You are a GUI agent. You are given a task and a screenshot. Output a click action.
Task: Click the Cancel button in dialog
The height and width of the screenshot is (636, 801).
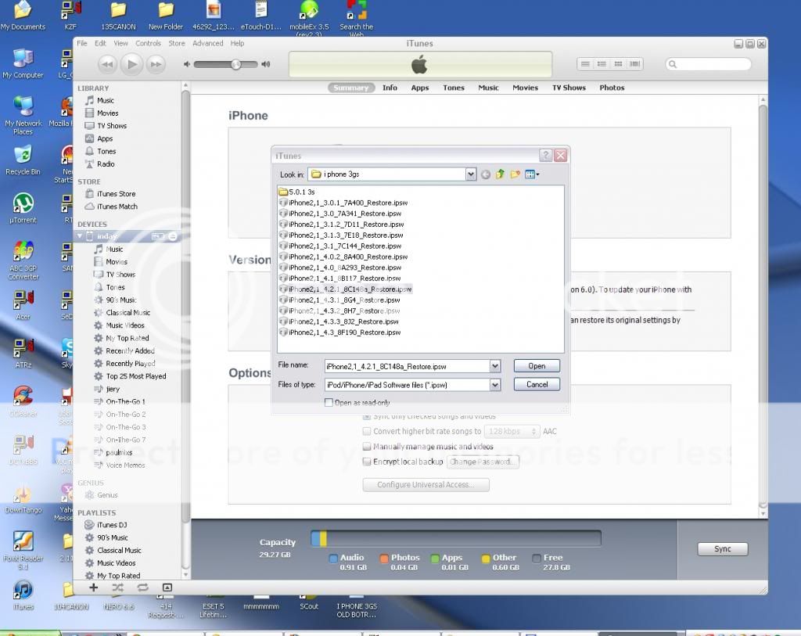point(537,384)
